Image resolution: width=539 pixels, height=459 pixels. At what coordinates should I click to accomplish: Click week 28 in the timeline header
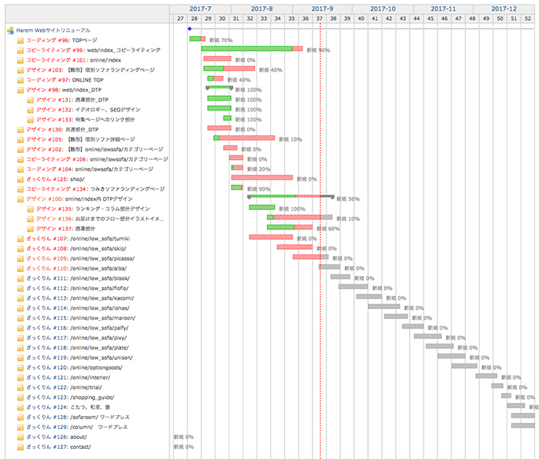point(194,18)
